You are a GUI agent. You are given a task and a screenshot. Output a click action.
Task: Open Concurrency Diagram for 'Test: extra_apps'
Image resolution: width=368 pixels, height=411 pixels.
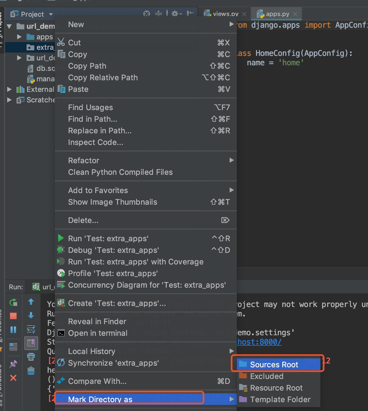pyautogui.click(x=146, y=285)
